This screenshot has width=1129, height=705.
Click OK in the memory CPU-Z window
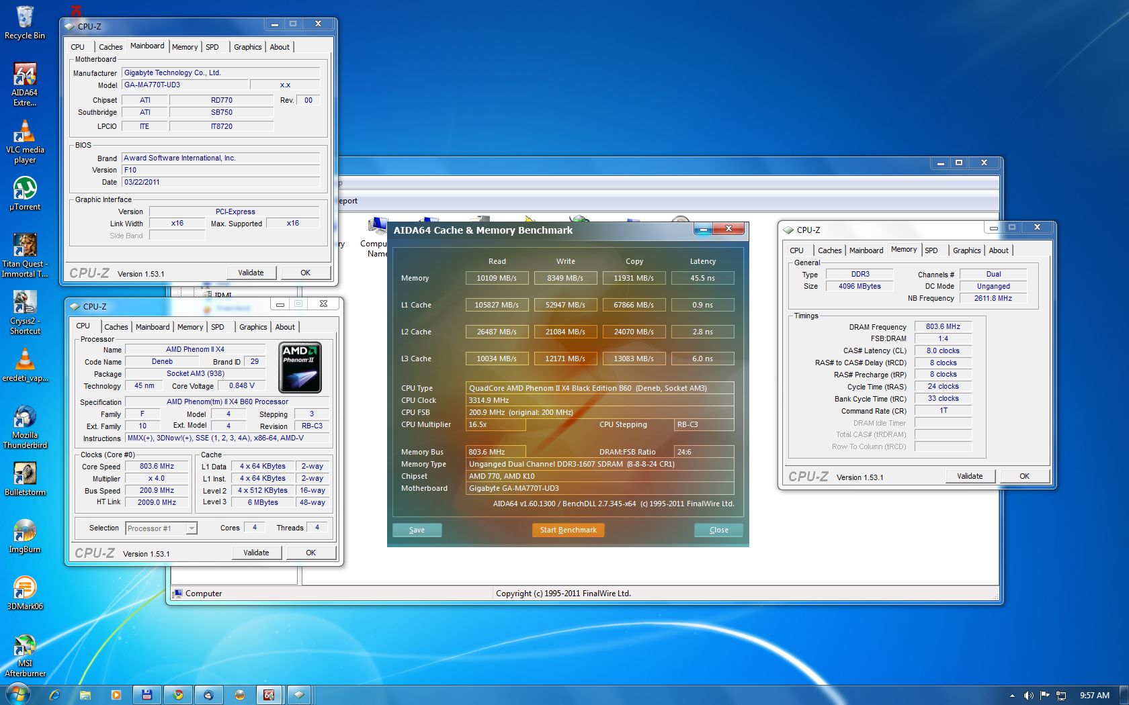[1024, 476]
